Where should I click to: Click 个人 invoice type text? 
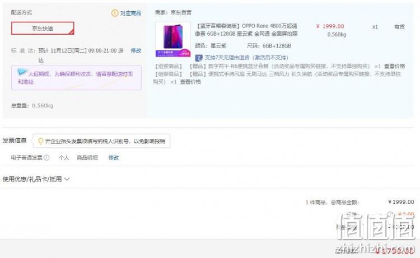(64, 158)
